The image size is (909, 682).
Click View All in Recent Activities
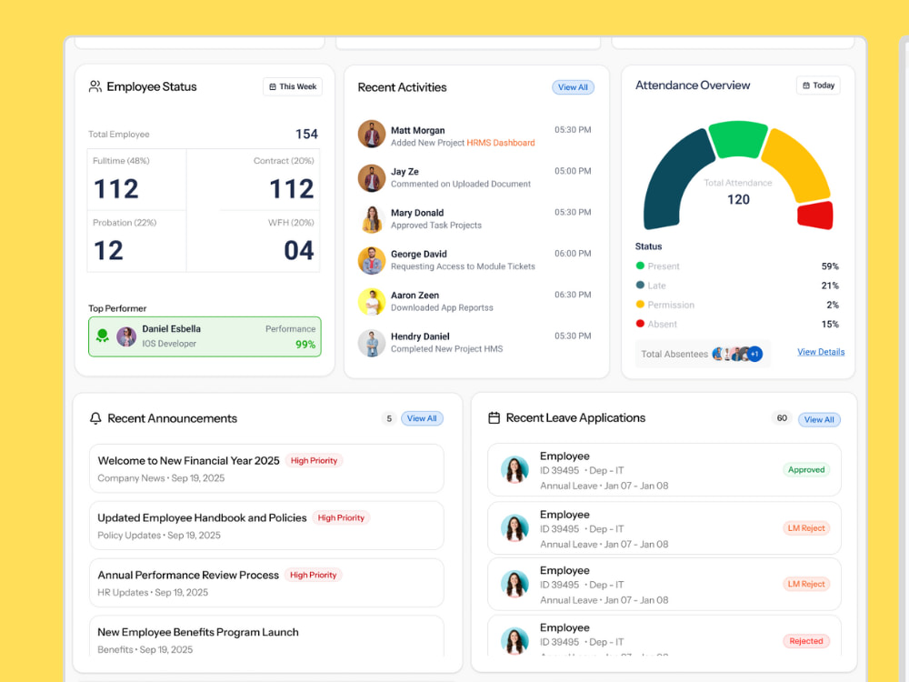pos(573,87)
